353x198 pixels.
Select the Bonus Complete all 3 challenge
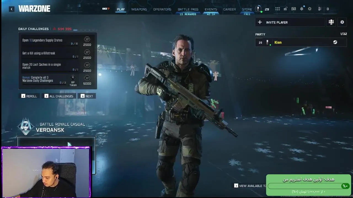tap(58, 81)
